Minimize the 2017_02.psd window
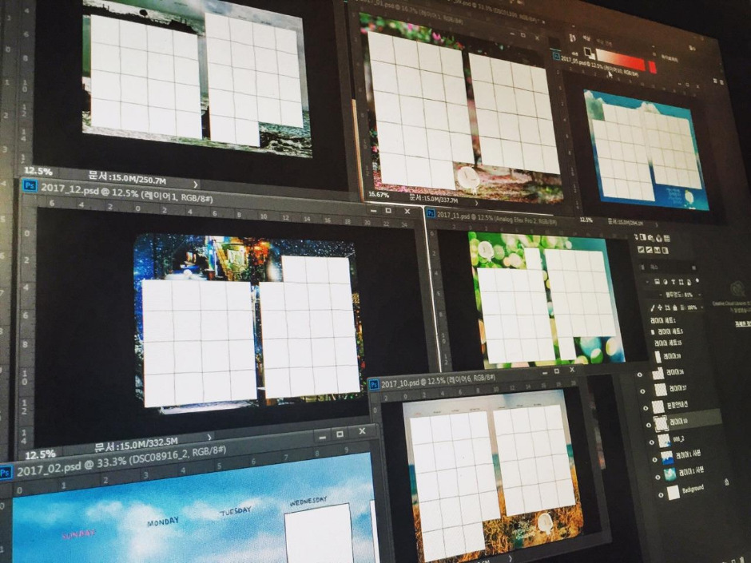751x563 pixels. click(322, 437)
